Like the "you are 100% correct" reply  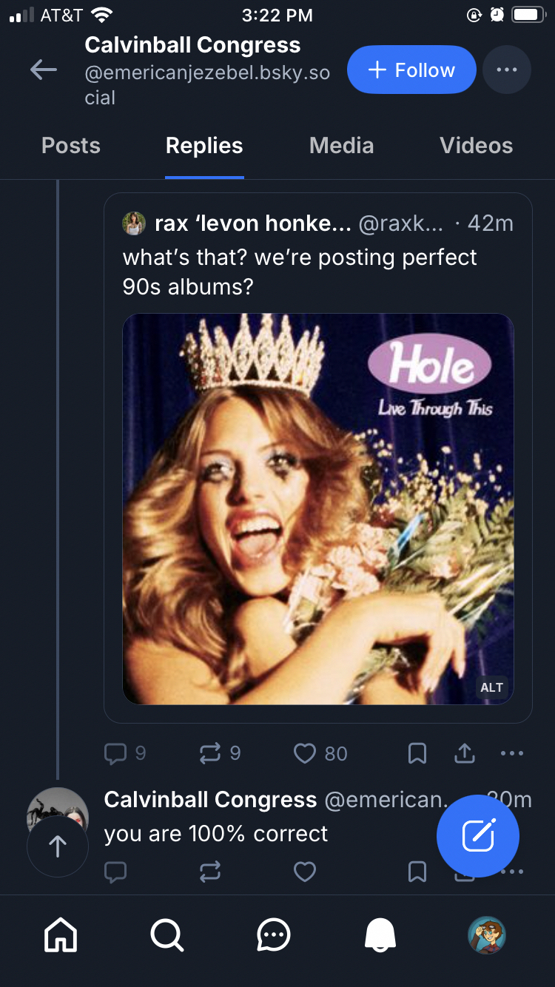click(x=305, y=872)
